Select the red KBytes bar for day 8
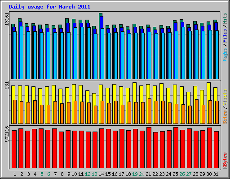230x179 pixels. (x=61, y=150)
